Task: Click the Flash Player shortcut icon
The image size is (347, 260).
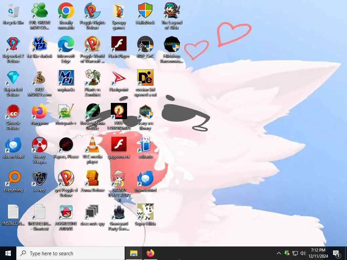Action: pyautogui.click(x=119, y=44)
